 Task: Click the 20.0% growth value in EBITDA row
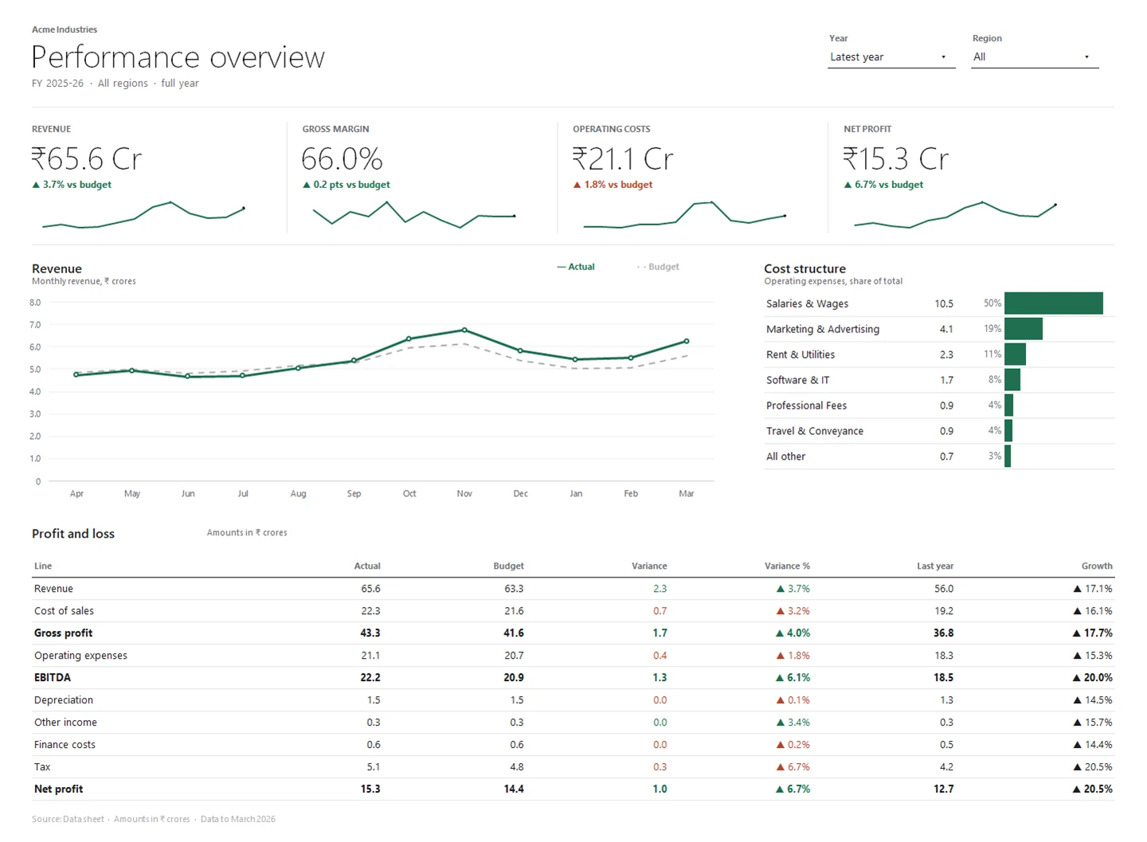(x=1092, y=678)
